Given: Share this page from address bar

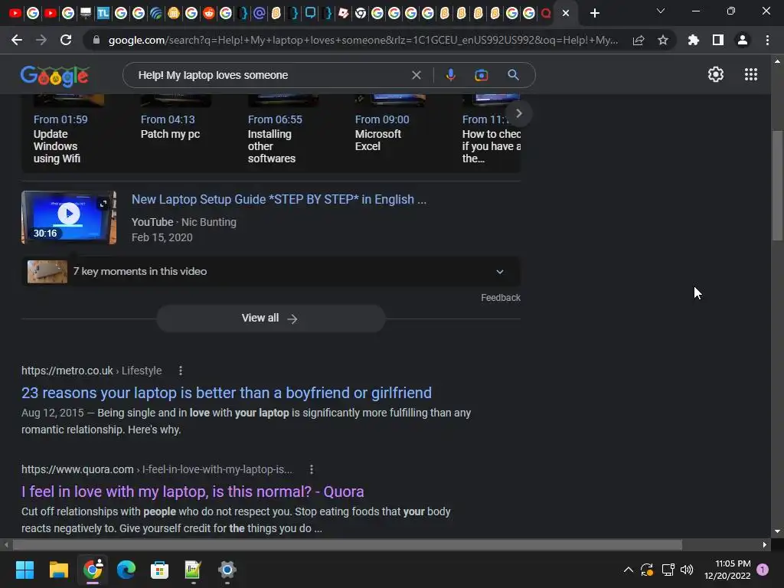Looking at the screenshot, I should [639, 40].
